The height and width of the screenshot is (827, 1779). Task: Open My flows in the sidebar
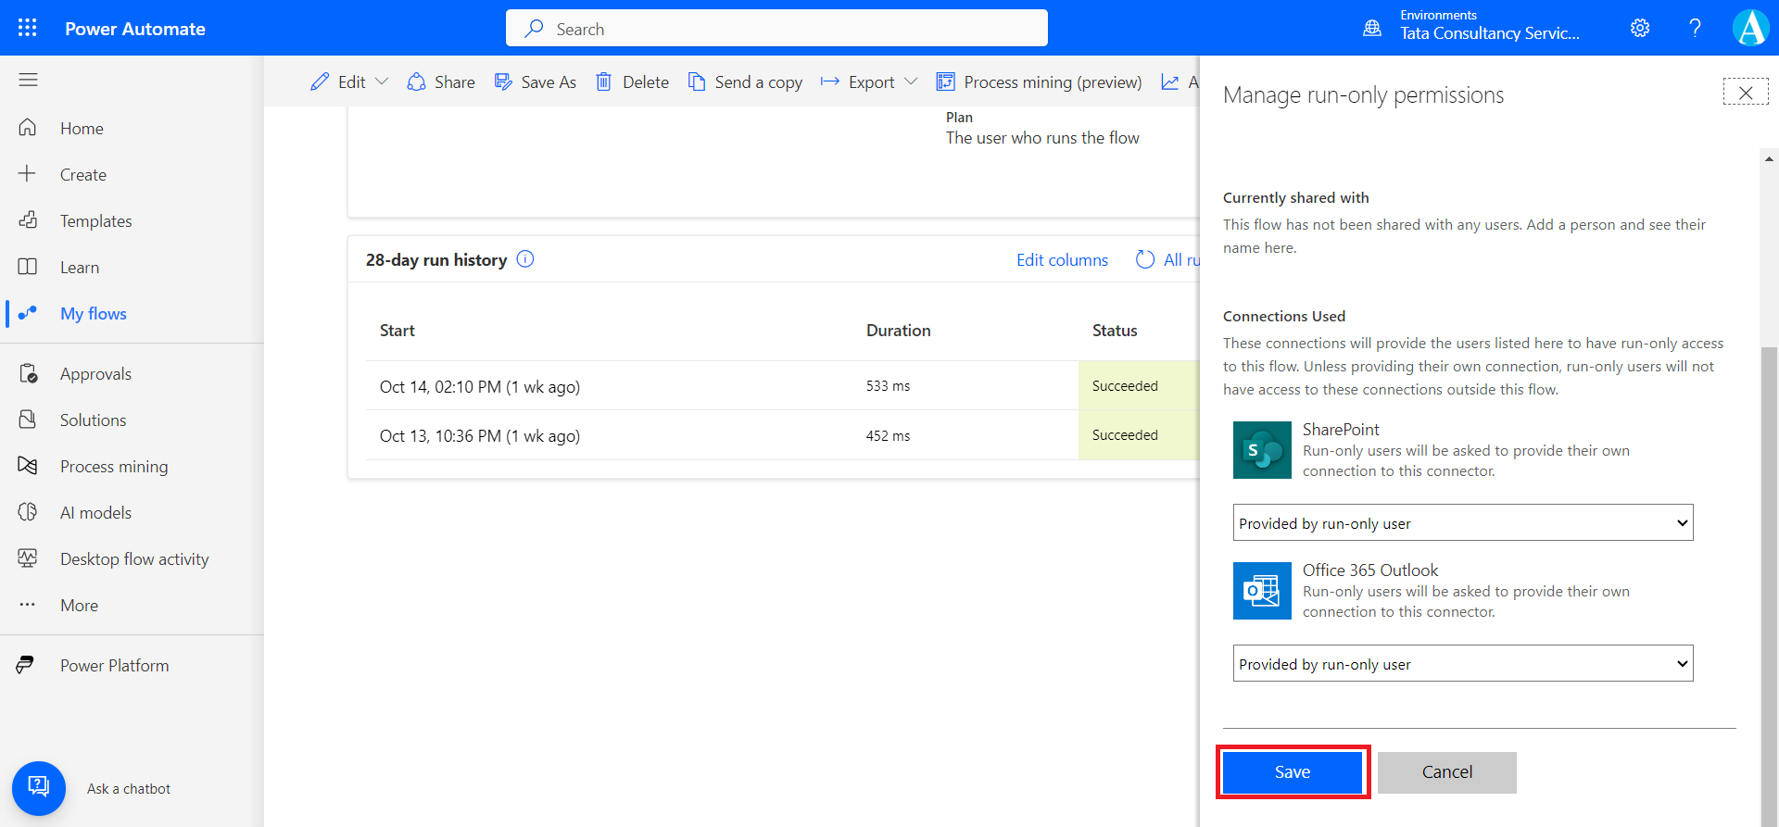(93, 314)
